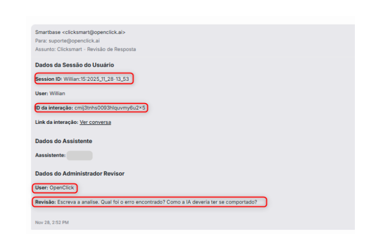Click the Session ID bold label
Image resolution: width=374 pixels, height=245 pixels.
tap(49, 79)
